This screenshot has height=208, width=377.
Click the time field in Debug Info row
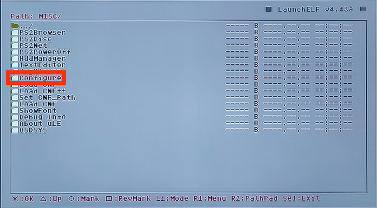coord(334,117)
